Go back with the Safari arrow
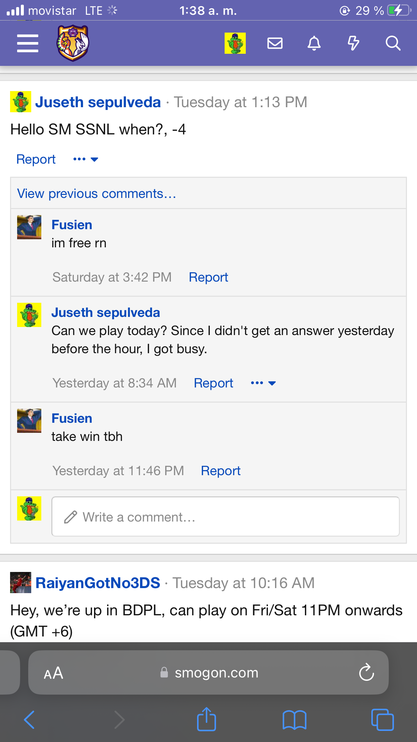Viewport: 417px width, 742px height. pyautogui.click(x=29, y=719)
